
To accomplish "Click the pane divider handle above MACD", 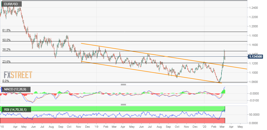I will click(x=123, y=85).
